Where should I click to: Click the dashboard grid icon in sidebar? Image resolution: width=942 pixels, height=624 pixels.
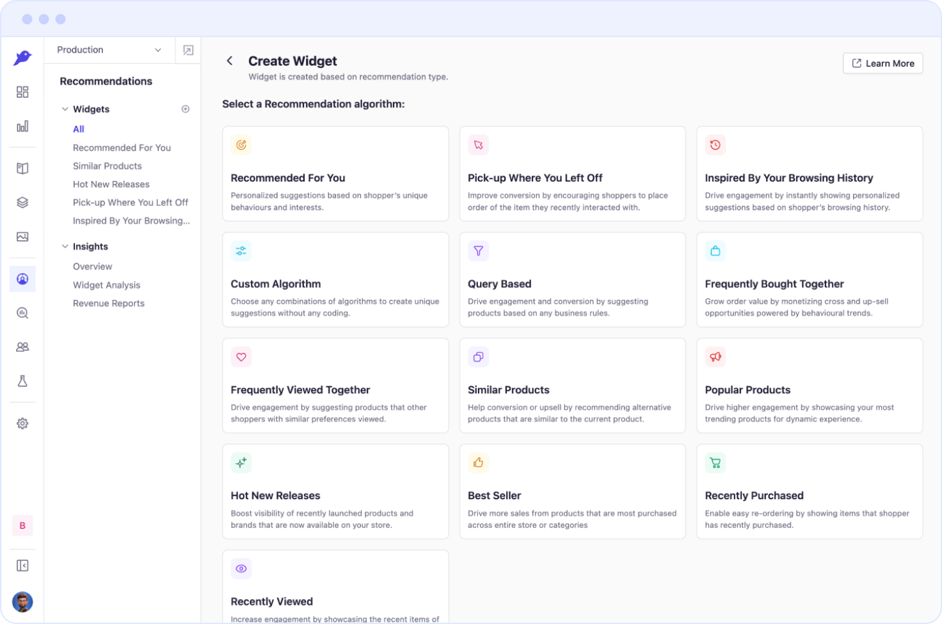[x=22, y=92]
